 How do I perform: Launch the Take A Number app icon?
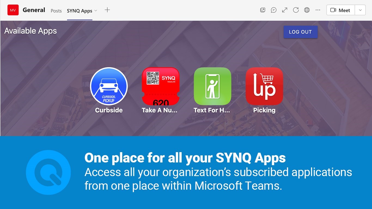point(161,86)
